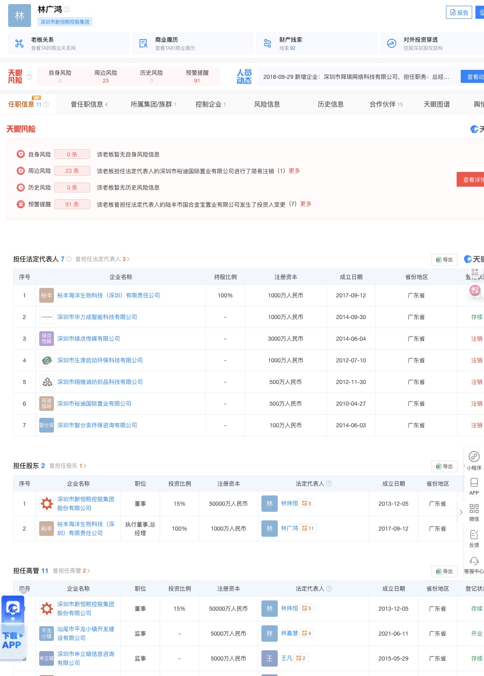Viewport: 484px width, 676px height.
Task: Click relation count badge 11 beside 林广鸿
Action: click(308, 529)
